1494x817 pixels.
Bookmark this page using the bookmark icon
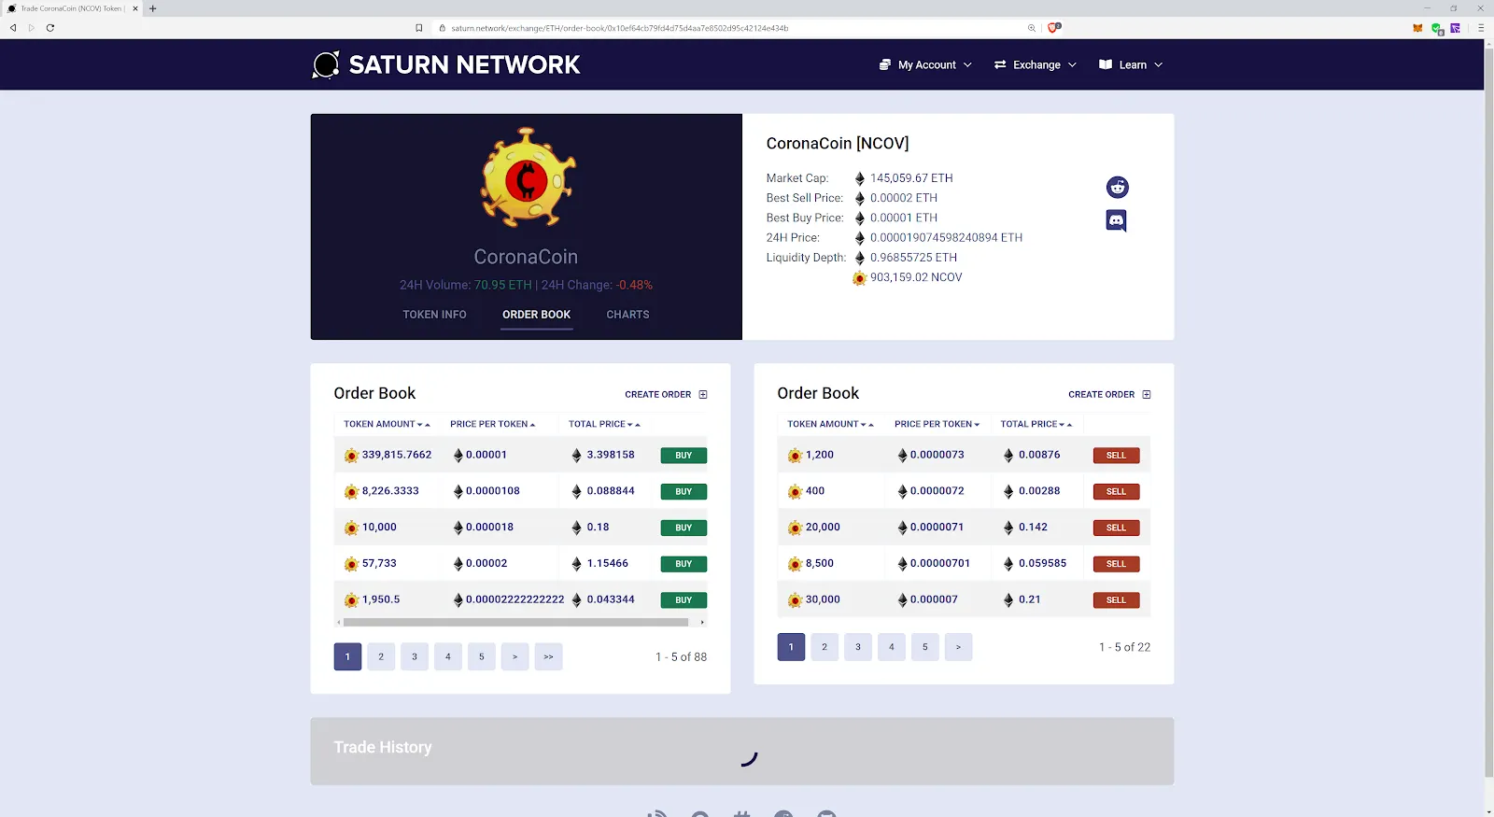(x=419, y=28)
